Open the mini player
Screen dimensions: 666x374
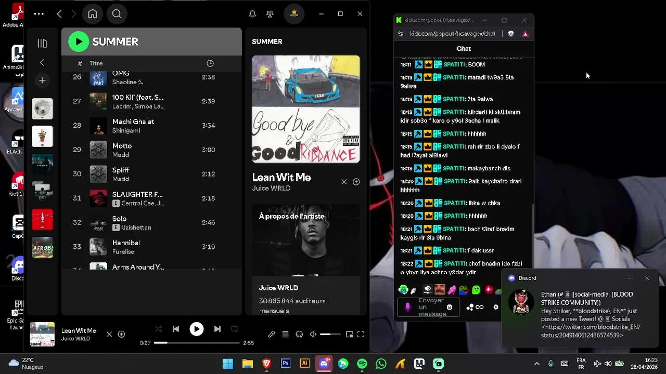(x=350, y=335)
